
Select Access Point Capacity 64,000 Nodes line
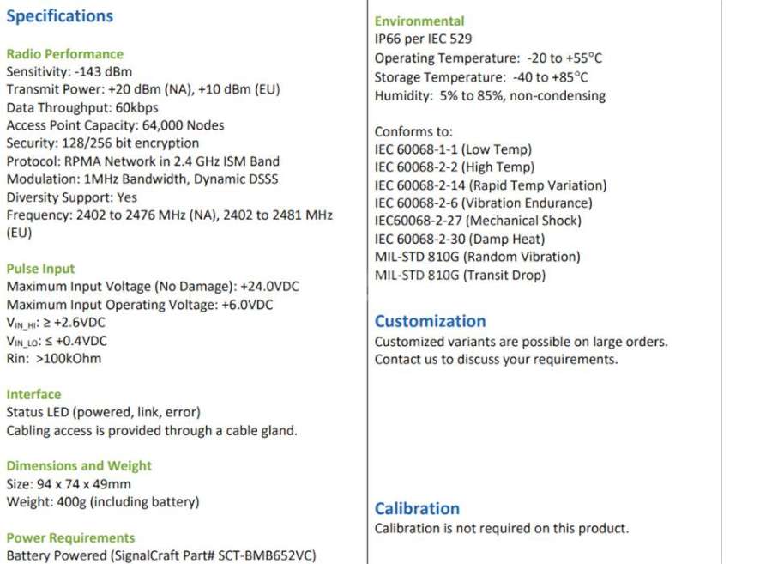tap(115, 125)
